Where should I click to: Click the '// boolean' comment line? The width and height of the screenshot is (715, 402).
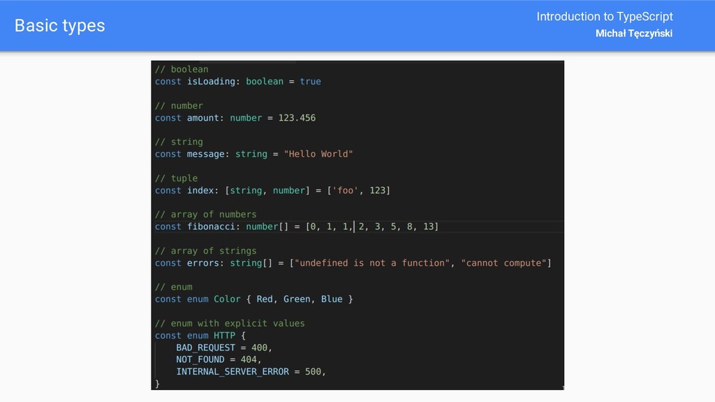click(182, 69)
